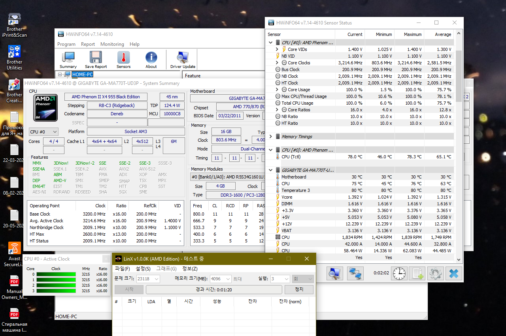Click the log file icon with green plus

coord(417,273)
